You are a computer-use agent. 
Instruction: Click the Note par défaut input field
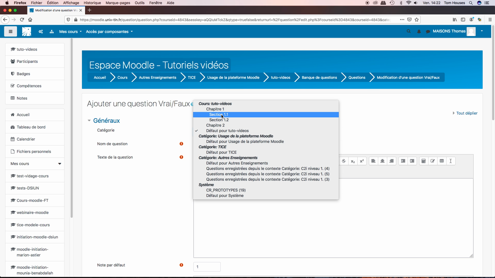coord(207,267)
